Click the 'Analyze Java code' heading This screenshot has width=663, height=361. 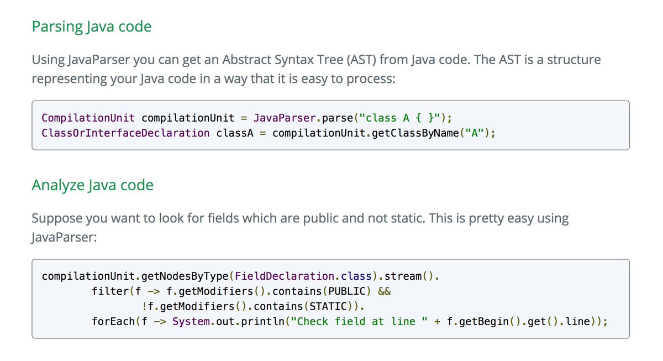pos(93,185)
